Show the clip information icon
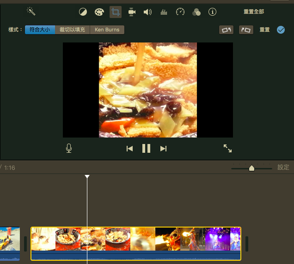The width and height of the screenshot is (294, 264). click(x=212, y=12)
